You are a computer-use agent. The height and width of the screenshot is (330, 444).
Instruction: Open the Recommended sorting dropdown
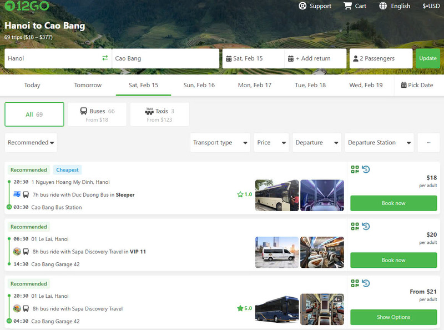pyautogui.click(x=31, y=142)
